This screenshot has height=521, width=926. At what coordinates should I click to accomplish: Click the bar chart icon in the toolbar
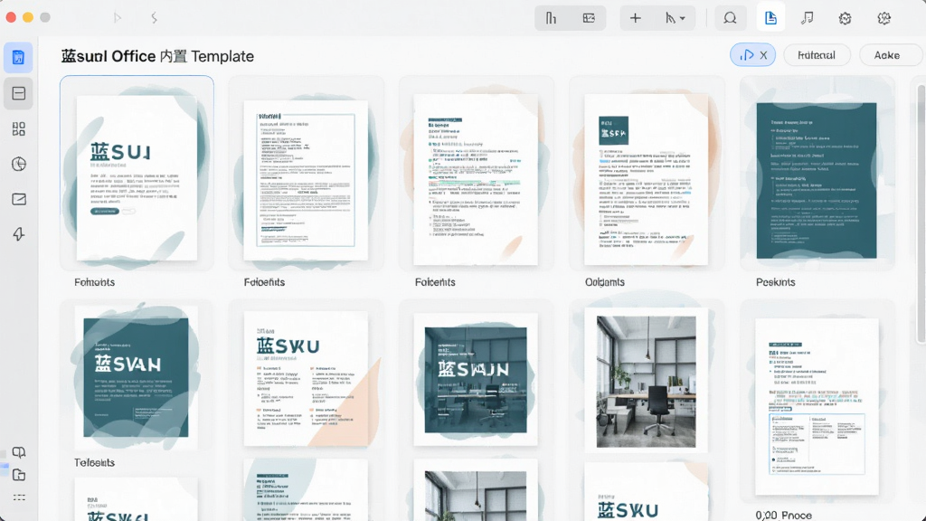pyautogui.click(x=551, y=18)
